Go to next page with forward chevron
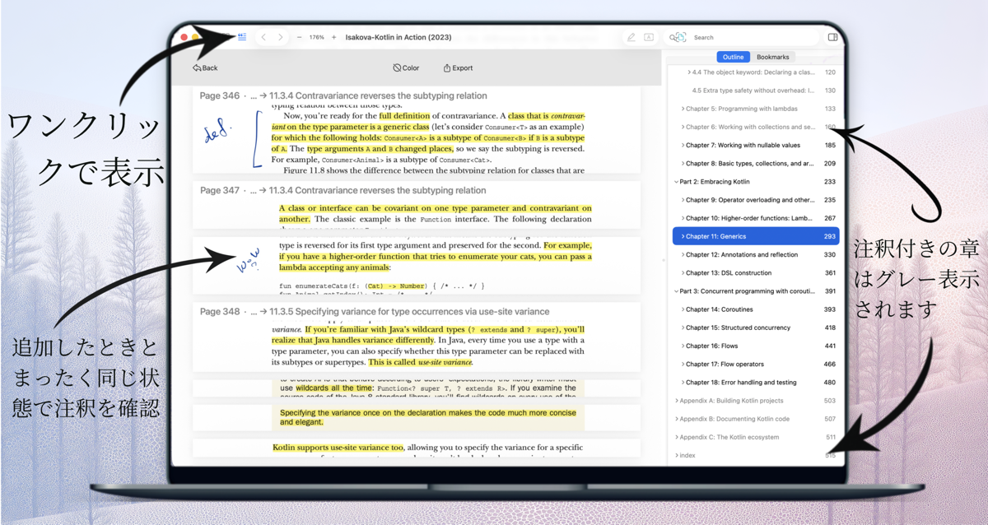The image size is (988, 525). (x=281, y=37)
